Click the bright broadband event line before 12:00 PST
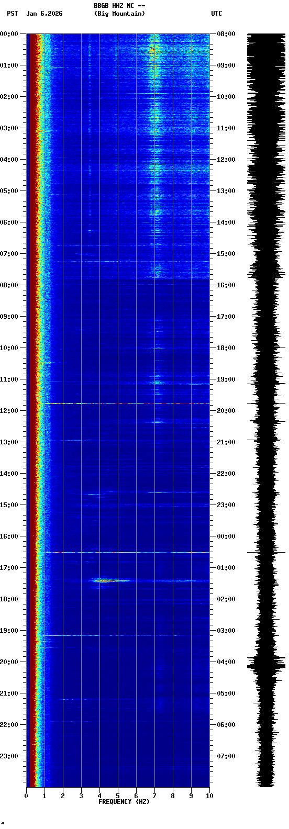Screen dimensions: 289x829 point(127,404)
